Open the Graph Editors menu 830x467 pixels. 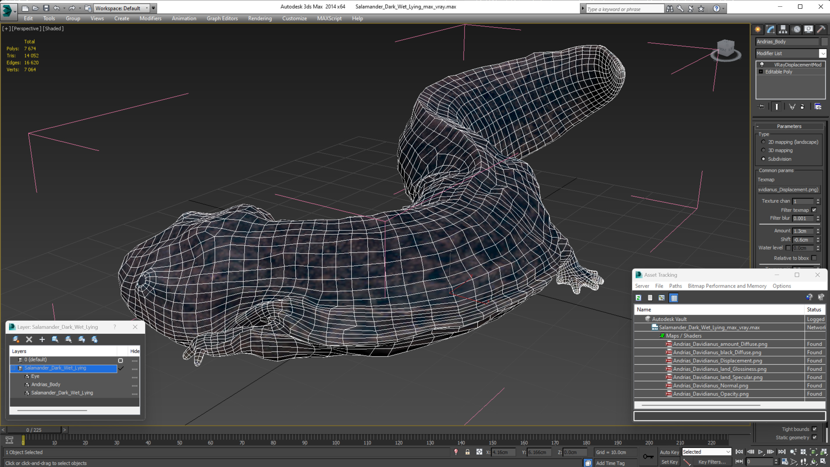pos(222,18)
